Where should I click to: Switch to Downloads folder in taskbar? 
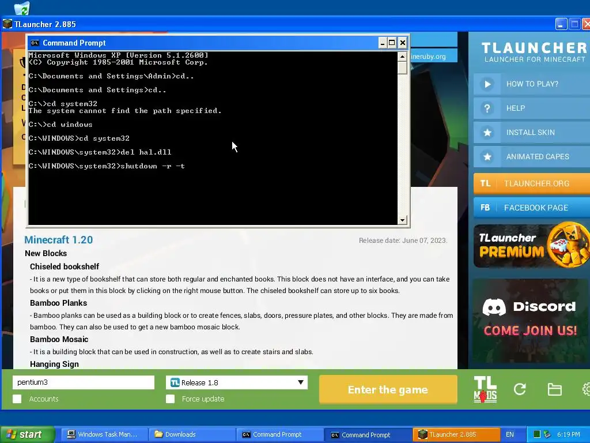click(192, 434)
